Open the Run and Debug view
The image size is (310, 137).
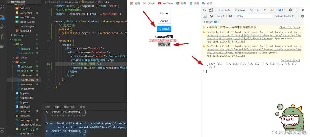pyautogui.click(x=2, y=26)
